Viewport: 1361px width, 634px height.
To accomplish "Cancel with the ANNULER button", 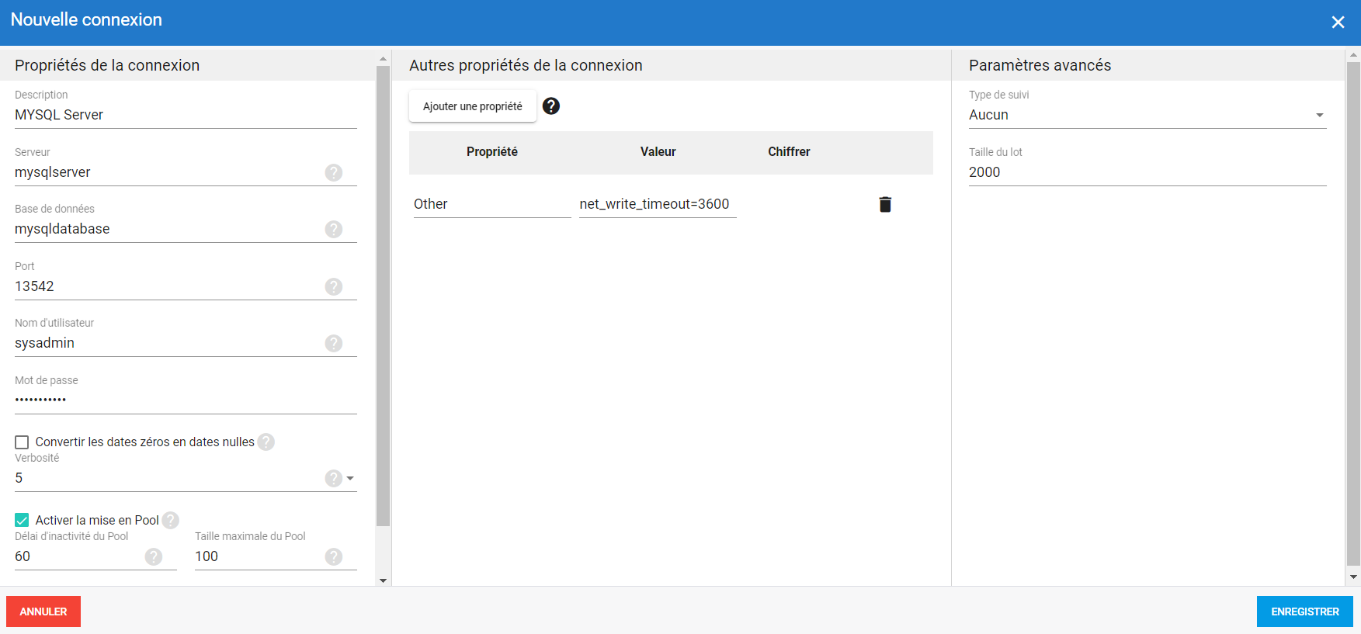I will (x=43, y=611).
